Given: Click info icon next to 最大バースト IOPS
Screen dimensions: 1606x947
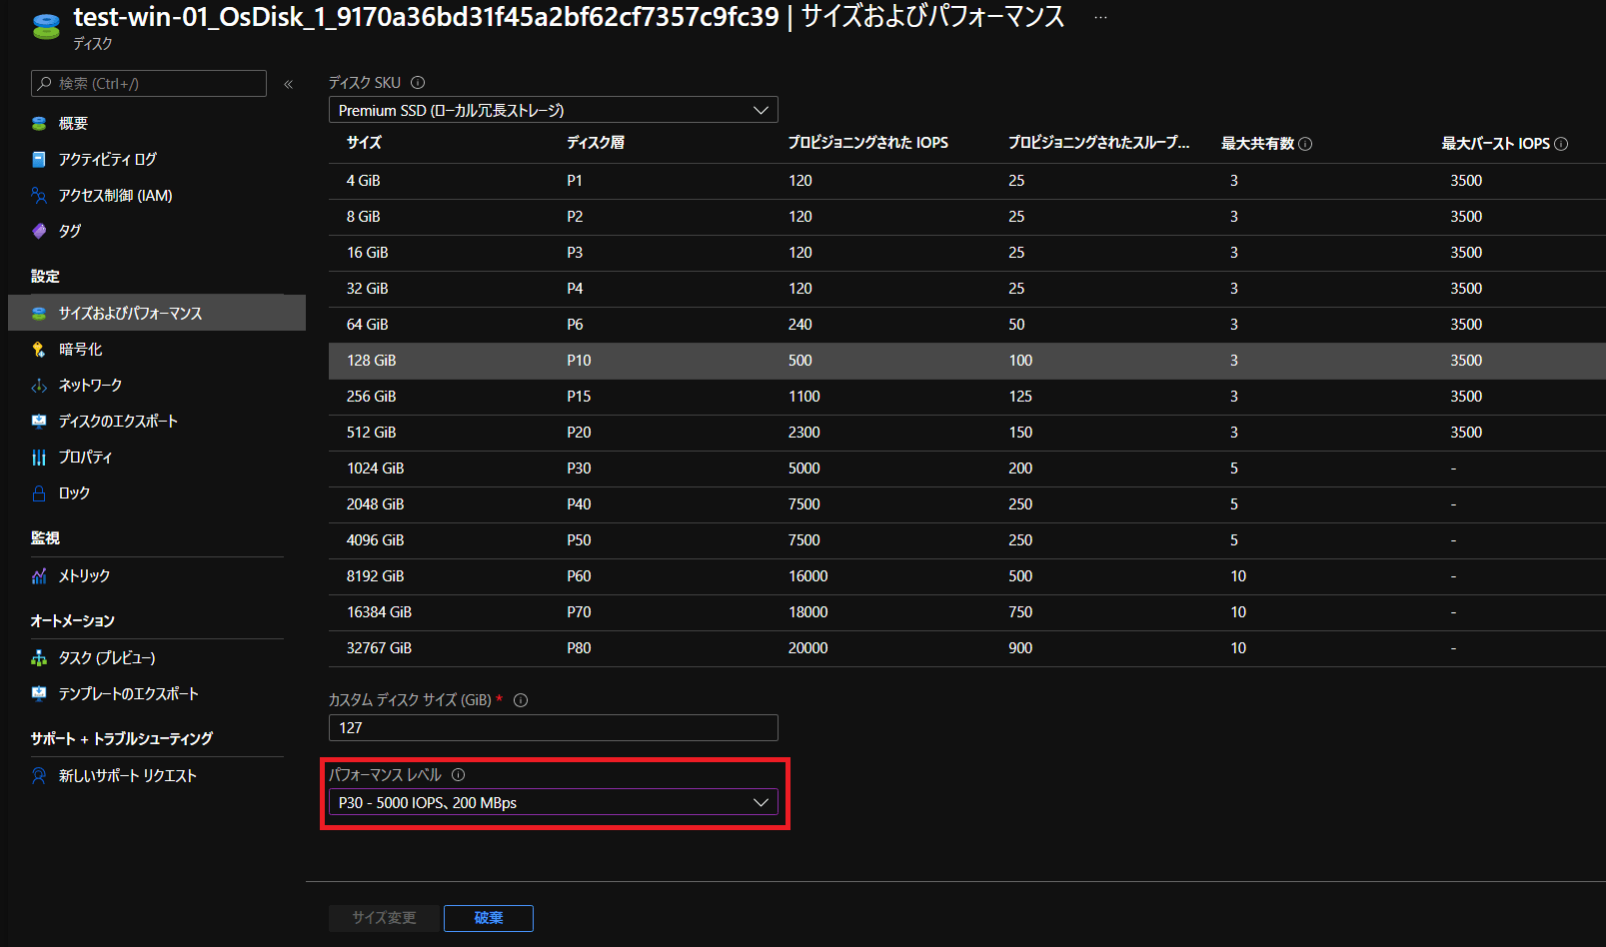Looking at the screenshot, I should 1561,144.
